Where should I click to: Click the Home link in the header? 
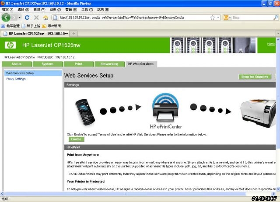[x=271, y=44]
